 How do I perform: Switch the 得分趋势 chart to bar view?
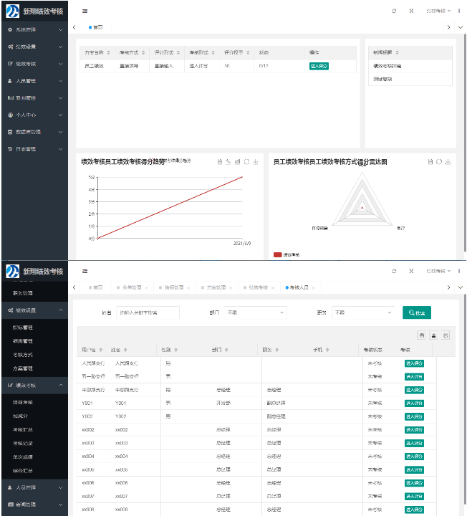237,162
